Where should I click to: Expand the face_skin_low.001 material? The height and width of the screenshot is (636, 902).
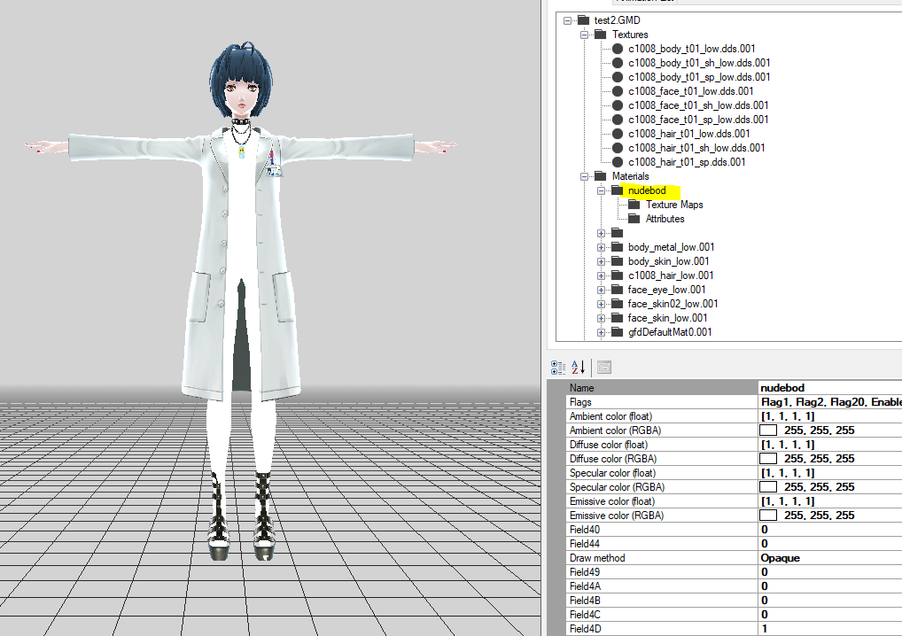pyautogui.click(x=601, y=318)
